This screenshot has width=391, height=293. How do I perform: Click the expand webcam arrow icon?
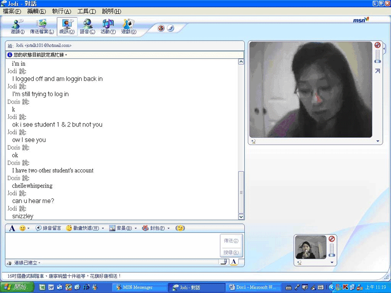point(377,71)
